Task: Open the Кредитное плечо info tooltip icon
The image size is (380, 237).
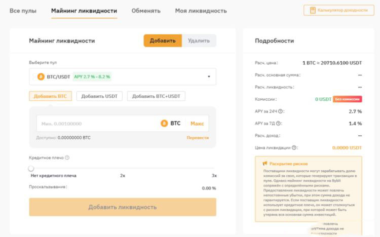Action: (67, 157)
